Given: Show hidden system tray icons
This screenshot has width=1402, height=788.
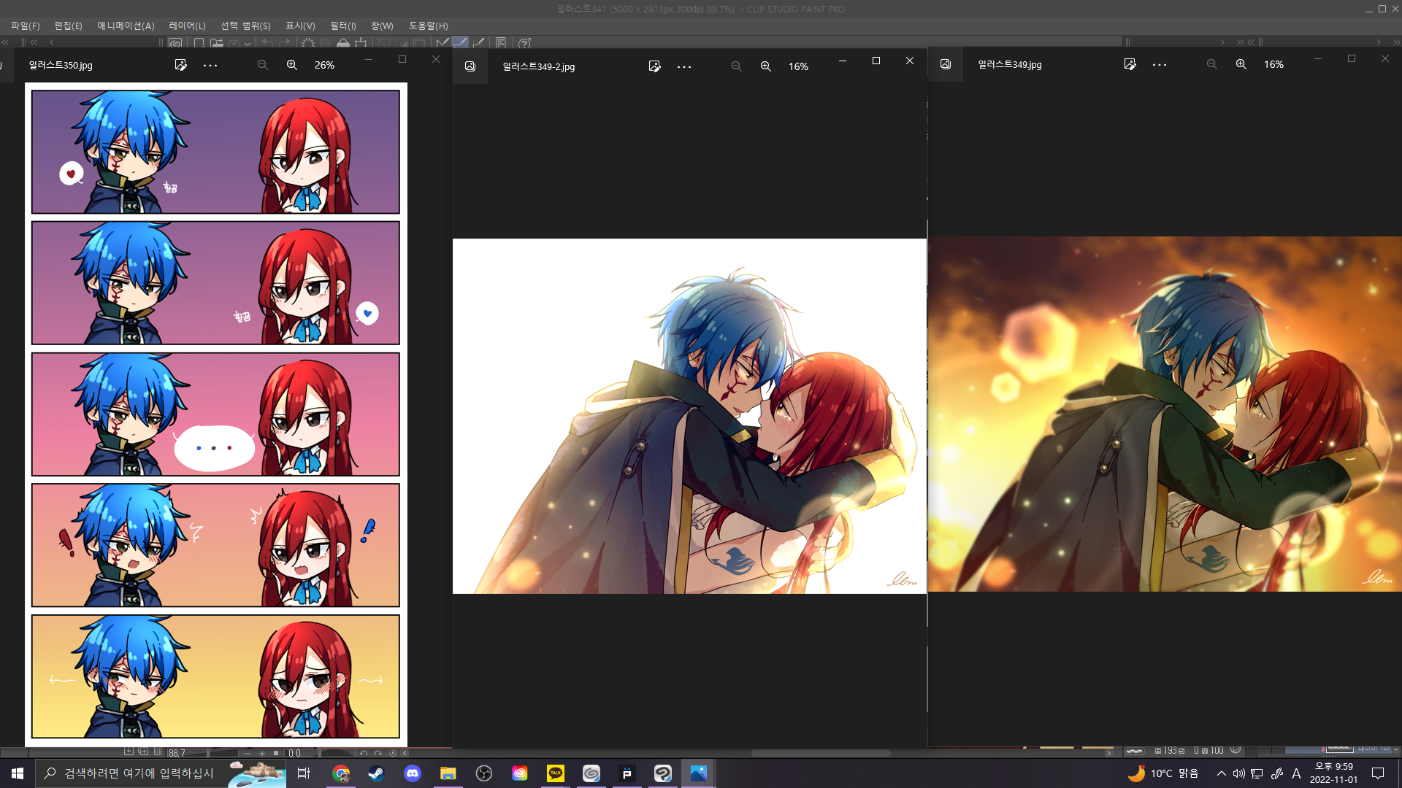Looking at the screenshot, I should [x=1221, y=773].
